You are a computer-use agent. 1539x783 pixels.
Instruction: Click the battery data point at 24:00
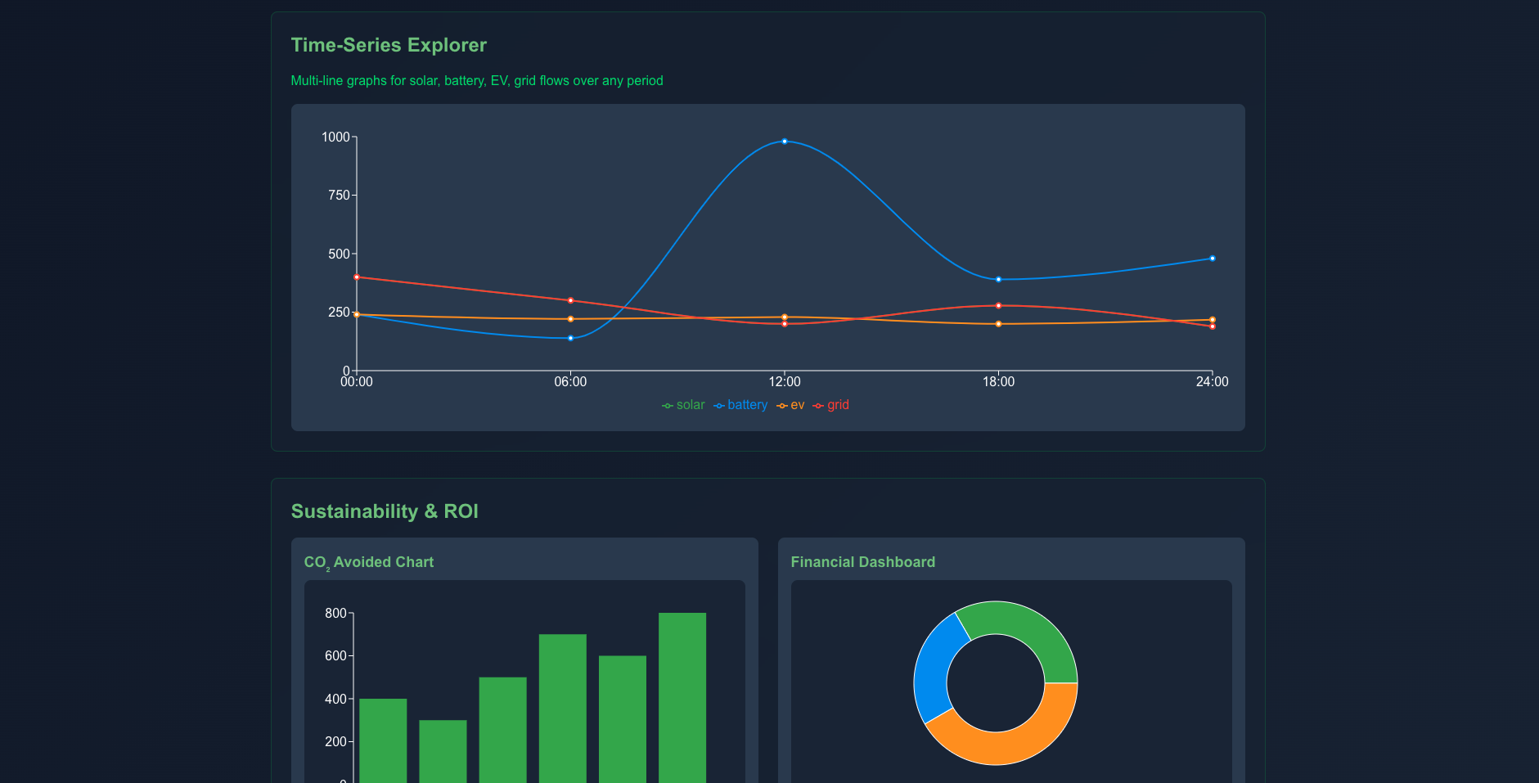coord(1213,258)
